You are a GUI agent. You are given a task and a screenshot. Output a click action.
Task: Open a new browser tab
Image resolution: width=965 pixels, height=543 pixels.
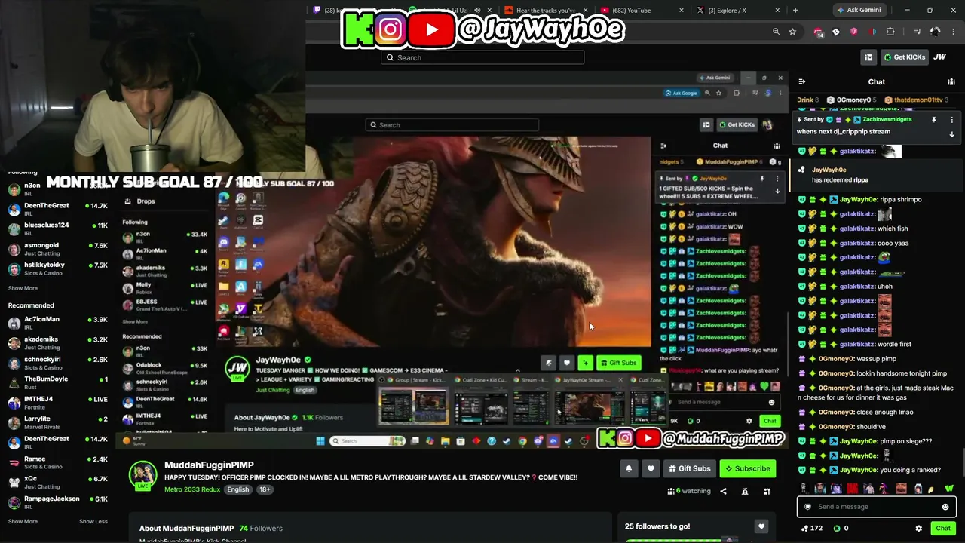(x=795, y=11)
